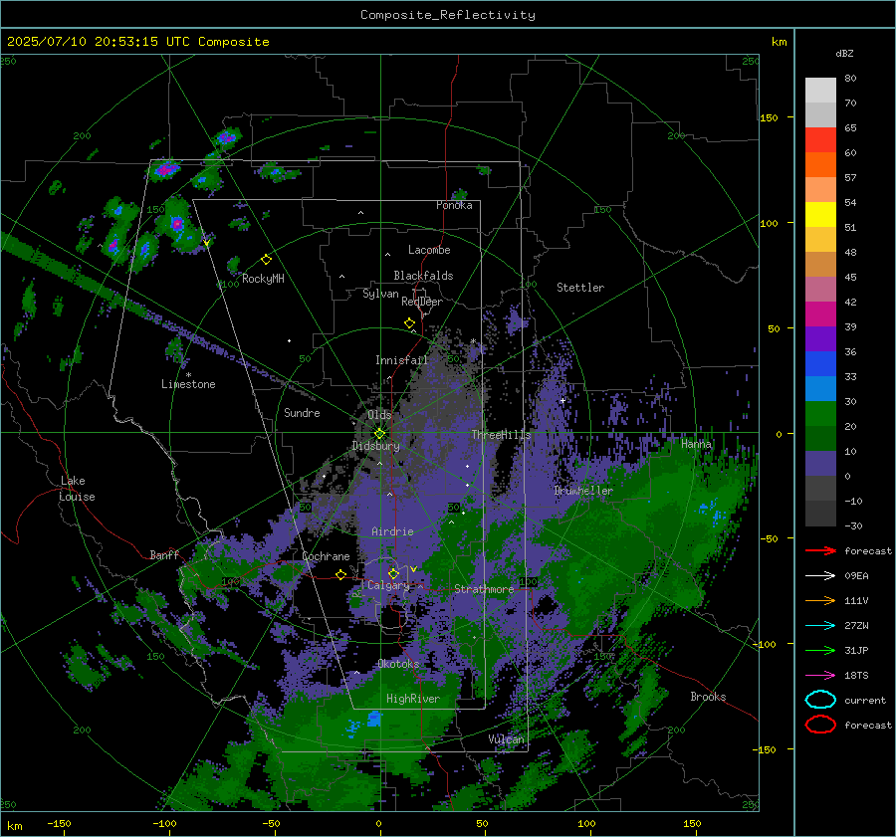Click the green 31JP arrow in legend
The width and height of the screenshot is (896, 837).
820,650
